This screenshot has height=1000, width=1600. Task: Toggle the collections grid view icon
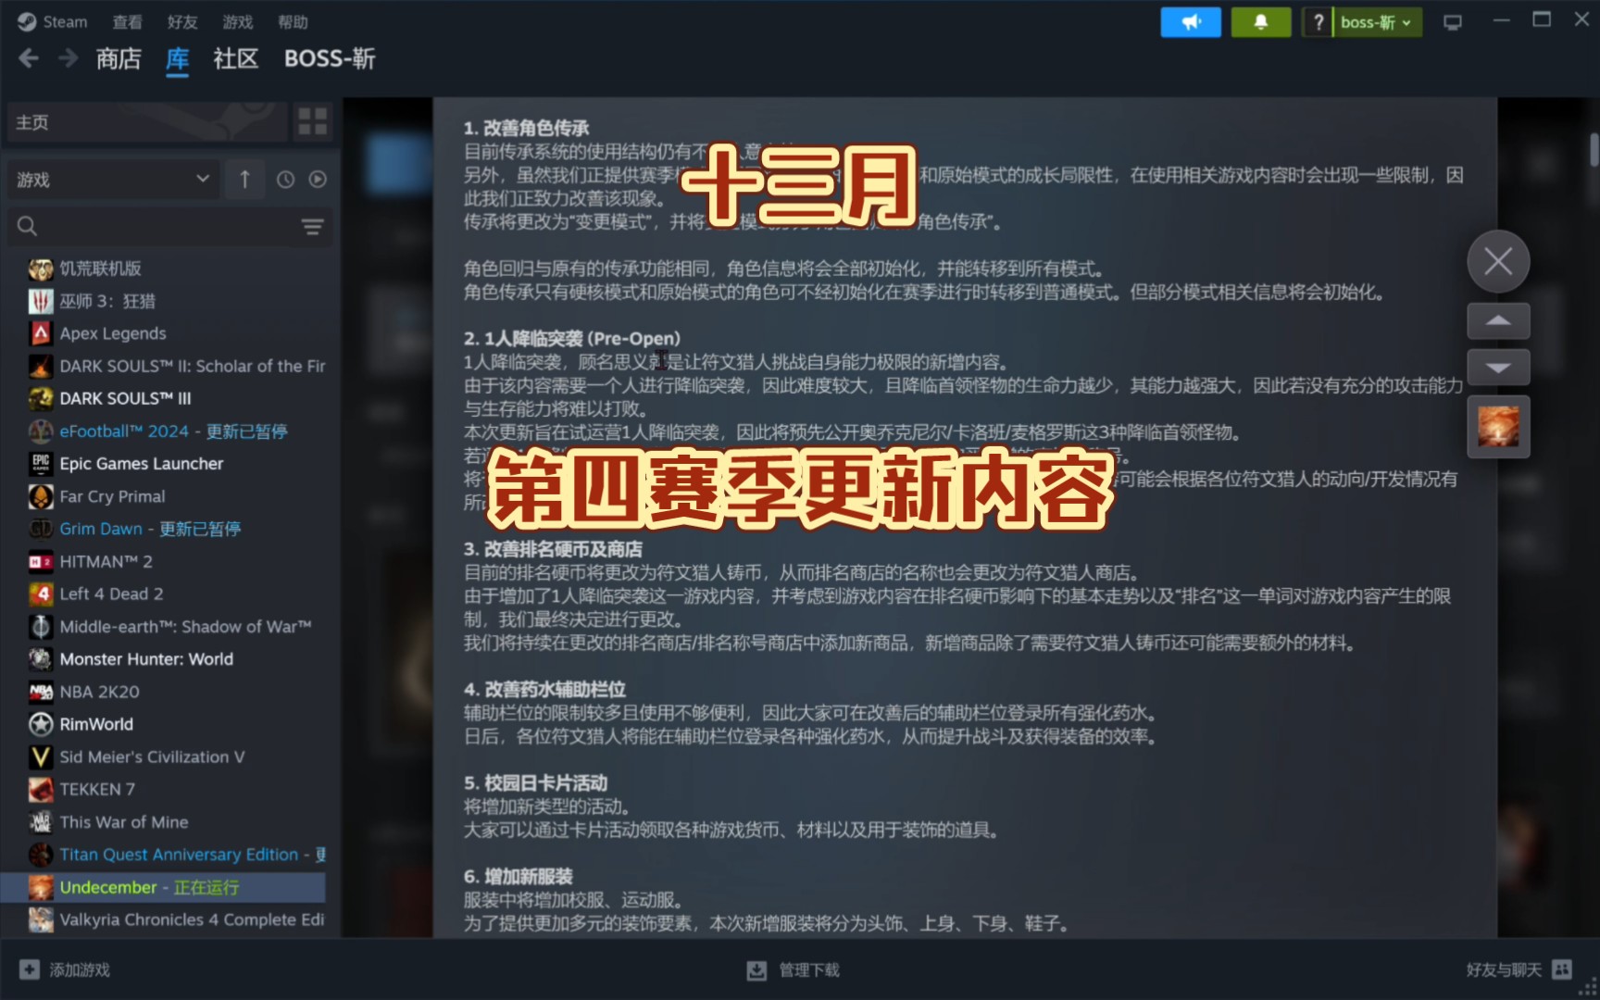(x=313, y=121)
